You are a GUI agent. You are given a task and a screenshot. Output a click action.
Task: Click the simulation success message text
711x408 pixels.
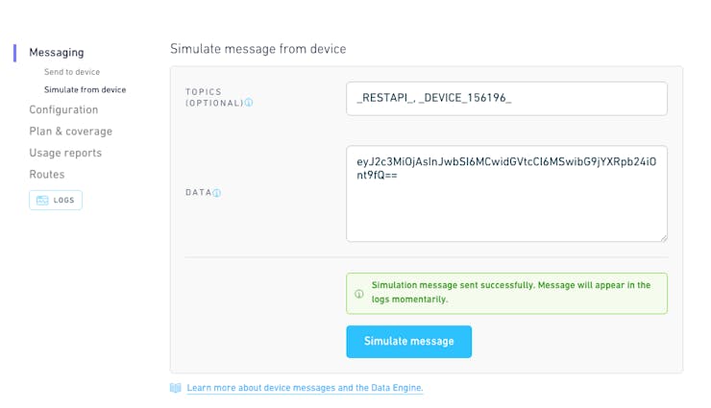(511, 292)
